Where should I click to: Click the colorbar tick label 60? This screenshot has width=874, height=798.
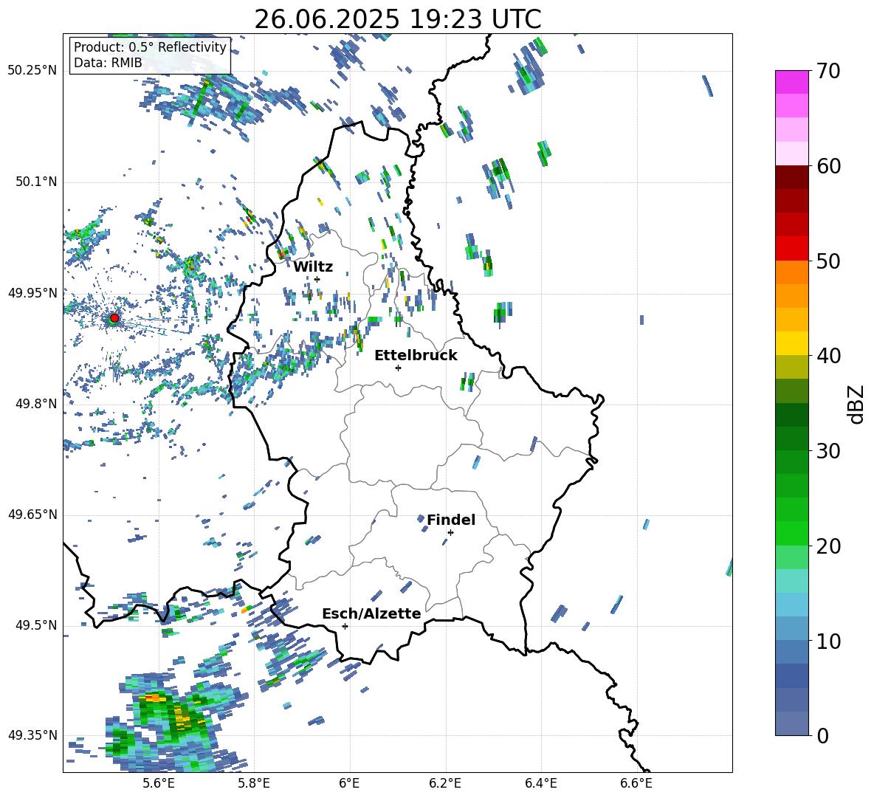pyautogui.click(x=827, y=166)
